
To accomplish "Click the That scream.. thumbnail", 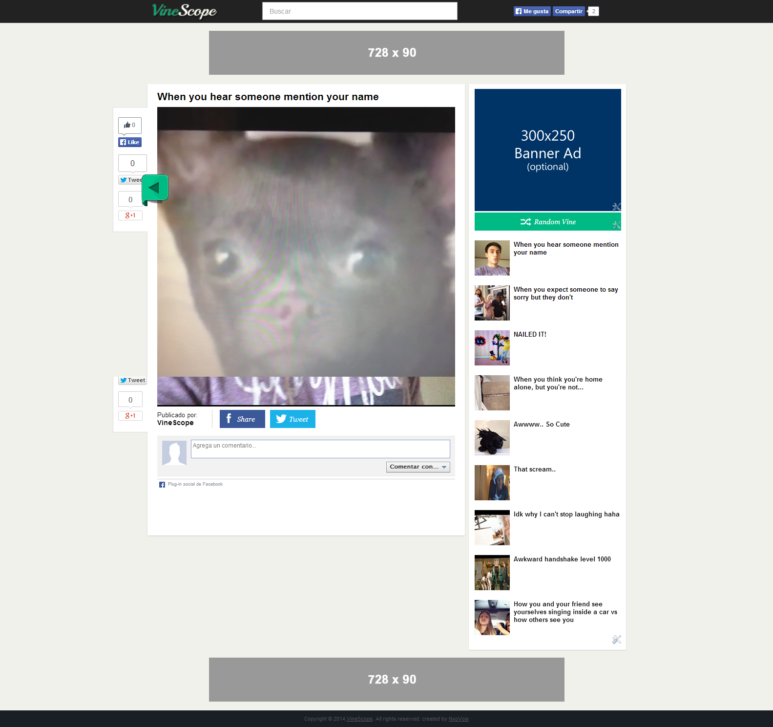I will click(492, 483).
